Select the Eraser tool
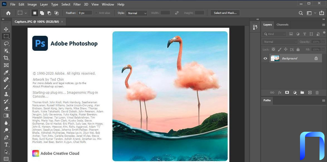 coord(6,109)
